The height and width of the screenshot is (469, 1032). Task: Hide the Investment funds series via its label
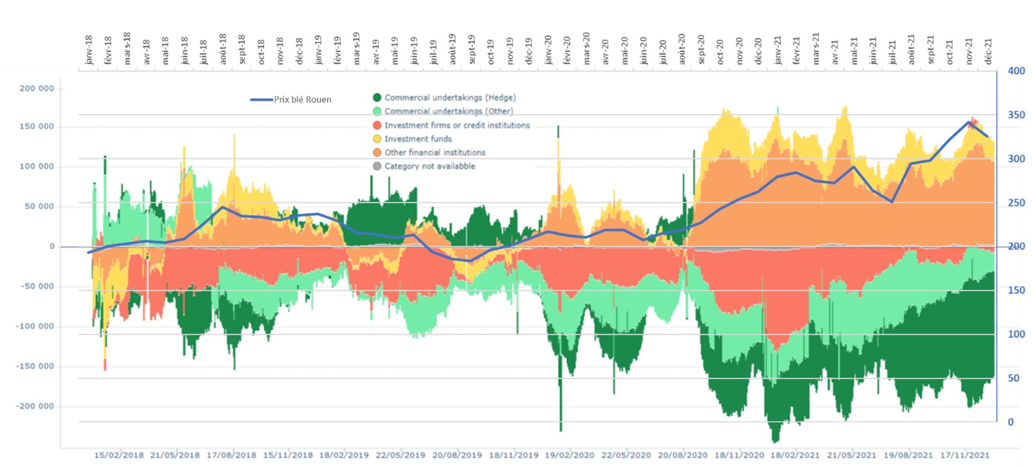pyautogui.click(x=418, y=139)
